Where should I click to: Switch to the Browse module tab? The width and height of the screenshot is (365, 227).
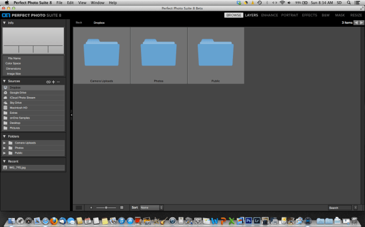click(234, 15)
